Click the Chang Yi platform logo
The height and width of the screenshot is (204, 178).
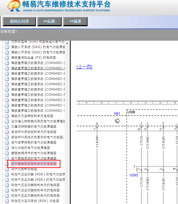[x=14, y=6]
